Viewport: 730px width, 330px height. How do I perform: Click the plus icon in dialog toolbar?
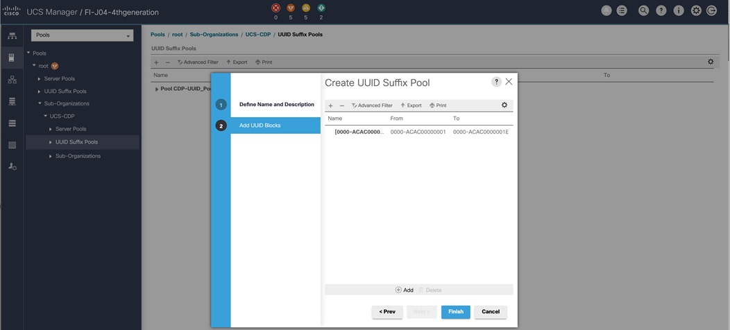point(330,105)
